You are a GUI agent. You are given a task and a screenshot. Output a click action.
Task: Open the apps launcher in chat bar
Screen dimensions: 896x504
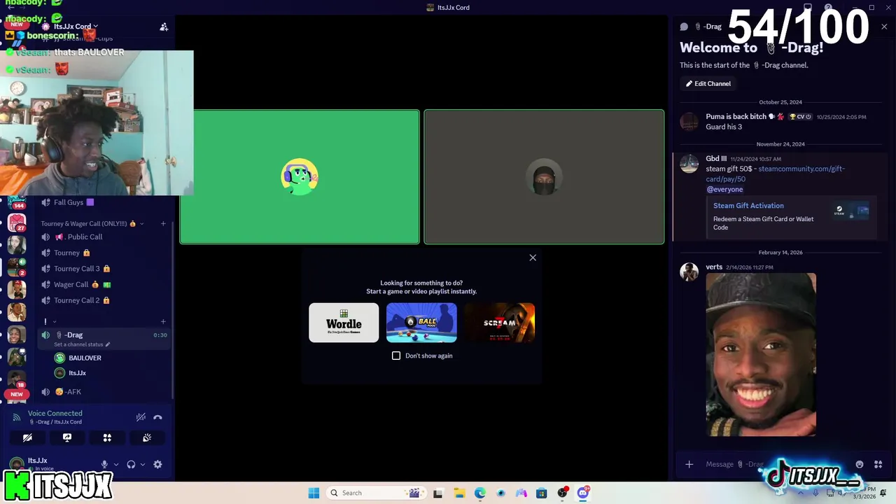coord(878,464)
